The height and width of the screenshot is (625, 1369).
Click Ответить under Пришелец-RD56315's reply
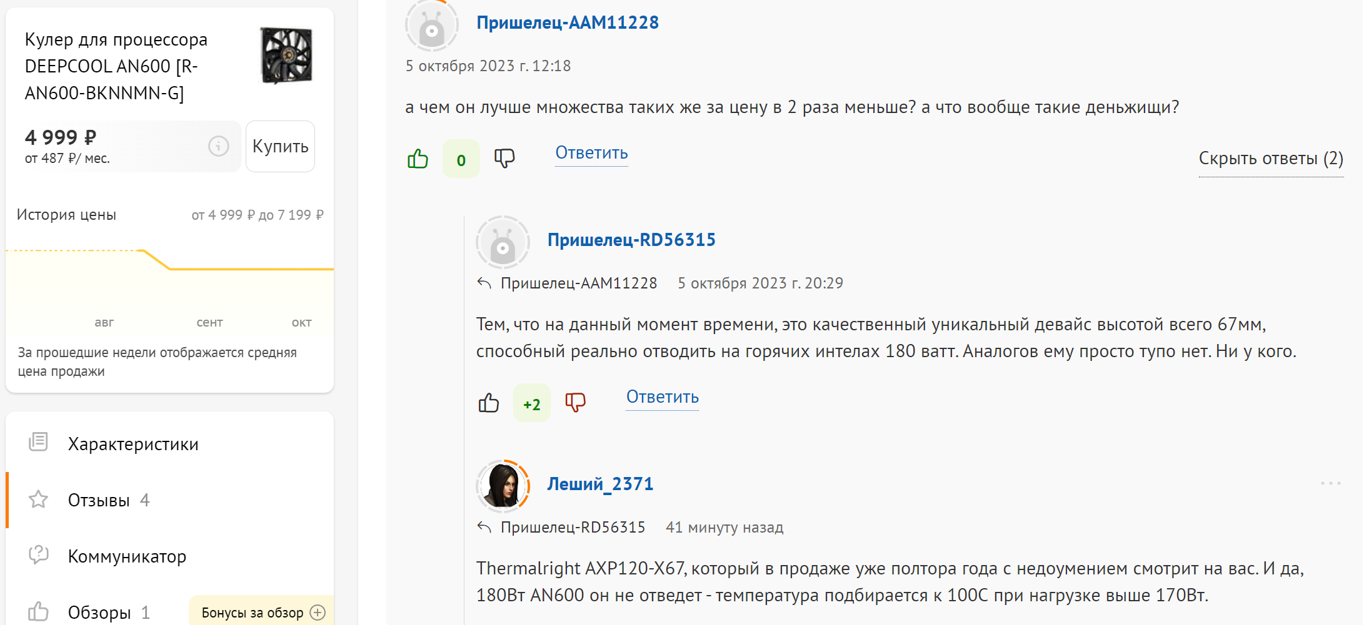(x=663, y=397)
